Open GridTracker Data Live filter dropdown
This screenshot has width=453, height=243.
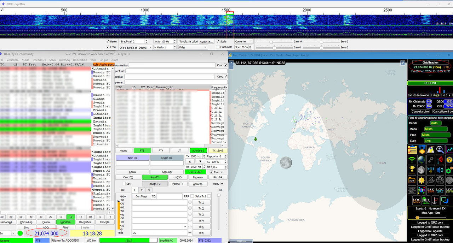point(436,141)
